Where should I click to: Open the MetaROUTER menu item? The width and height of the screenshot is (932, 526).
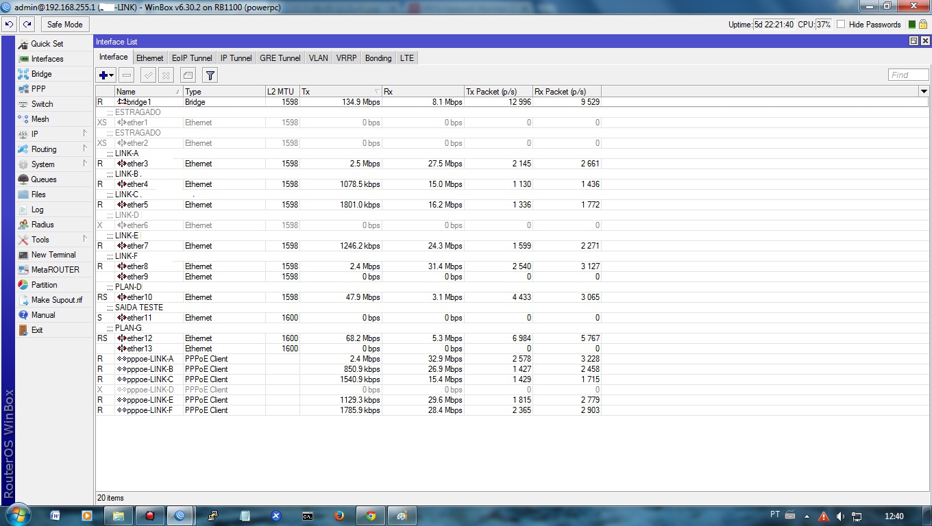tap(53, 270)
